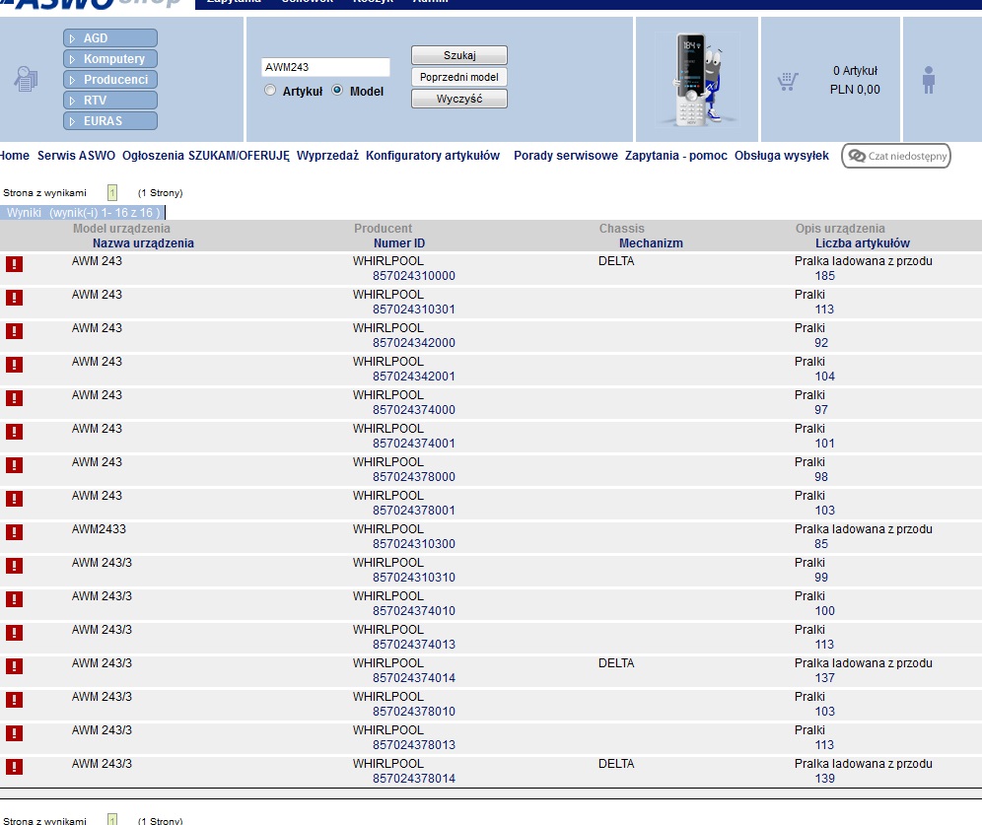Image resolution: width=982 pixels, height=825 pixels.
Task: Expand the RTV category
Action: [x=110, y=101]
